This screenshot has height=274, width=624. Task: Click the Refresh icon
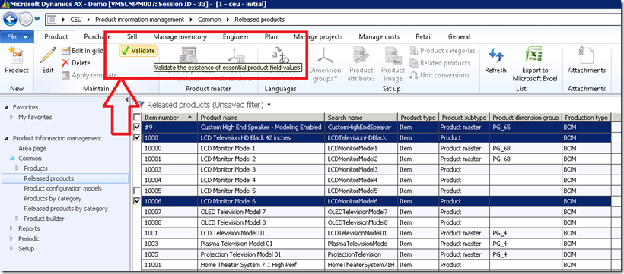point(496,55)
